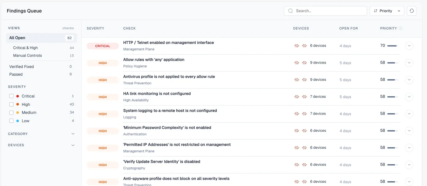Click first device icon in Verify Update Server row
The width and height of the screenshot is (427, 186).
click(x=296, y=165)
